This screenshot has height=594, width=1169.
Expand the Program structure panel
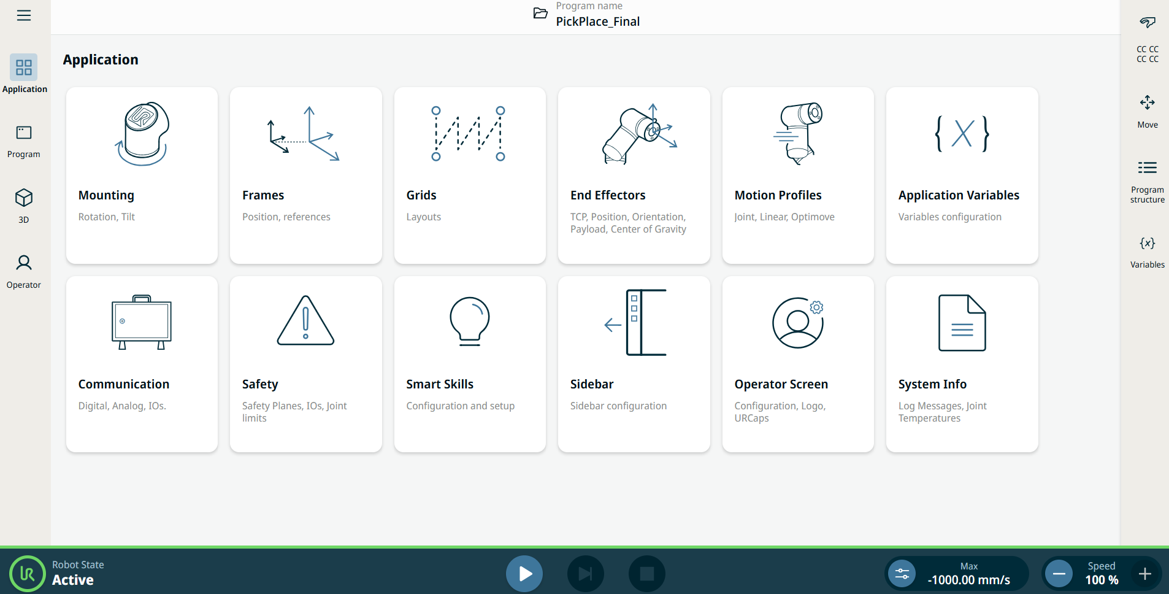pyautogui.click(x=1147, y=181)
